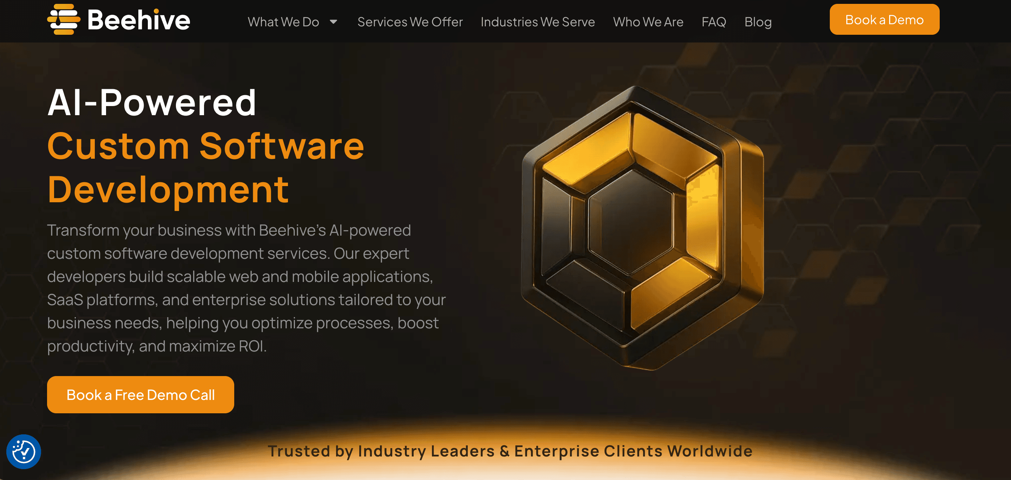Click Book a Free Demo Call
1011x480 pixels.
coord(140,395)
